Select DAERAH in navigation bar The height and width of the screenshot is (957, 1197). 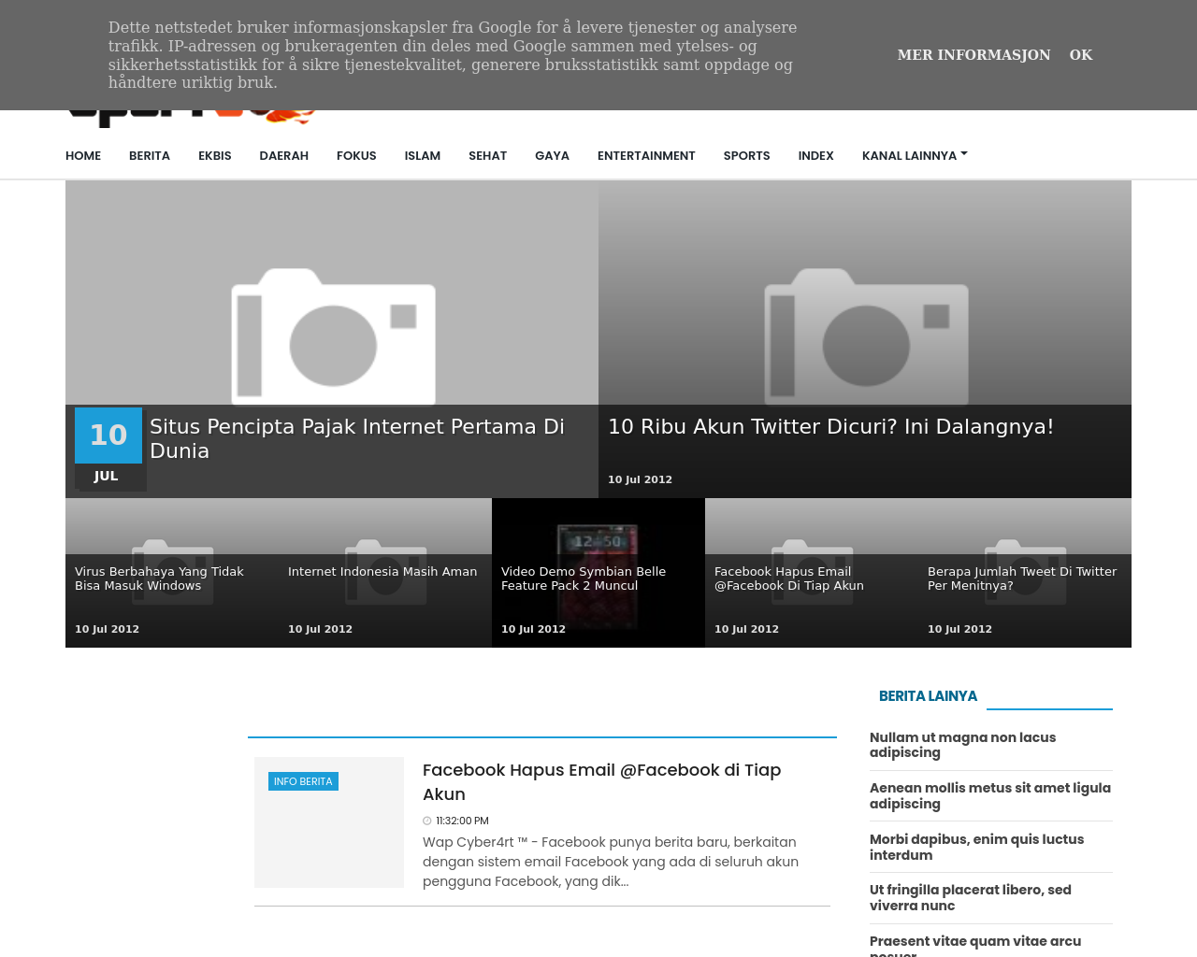click(284, 156)
